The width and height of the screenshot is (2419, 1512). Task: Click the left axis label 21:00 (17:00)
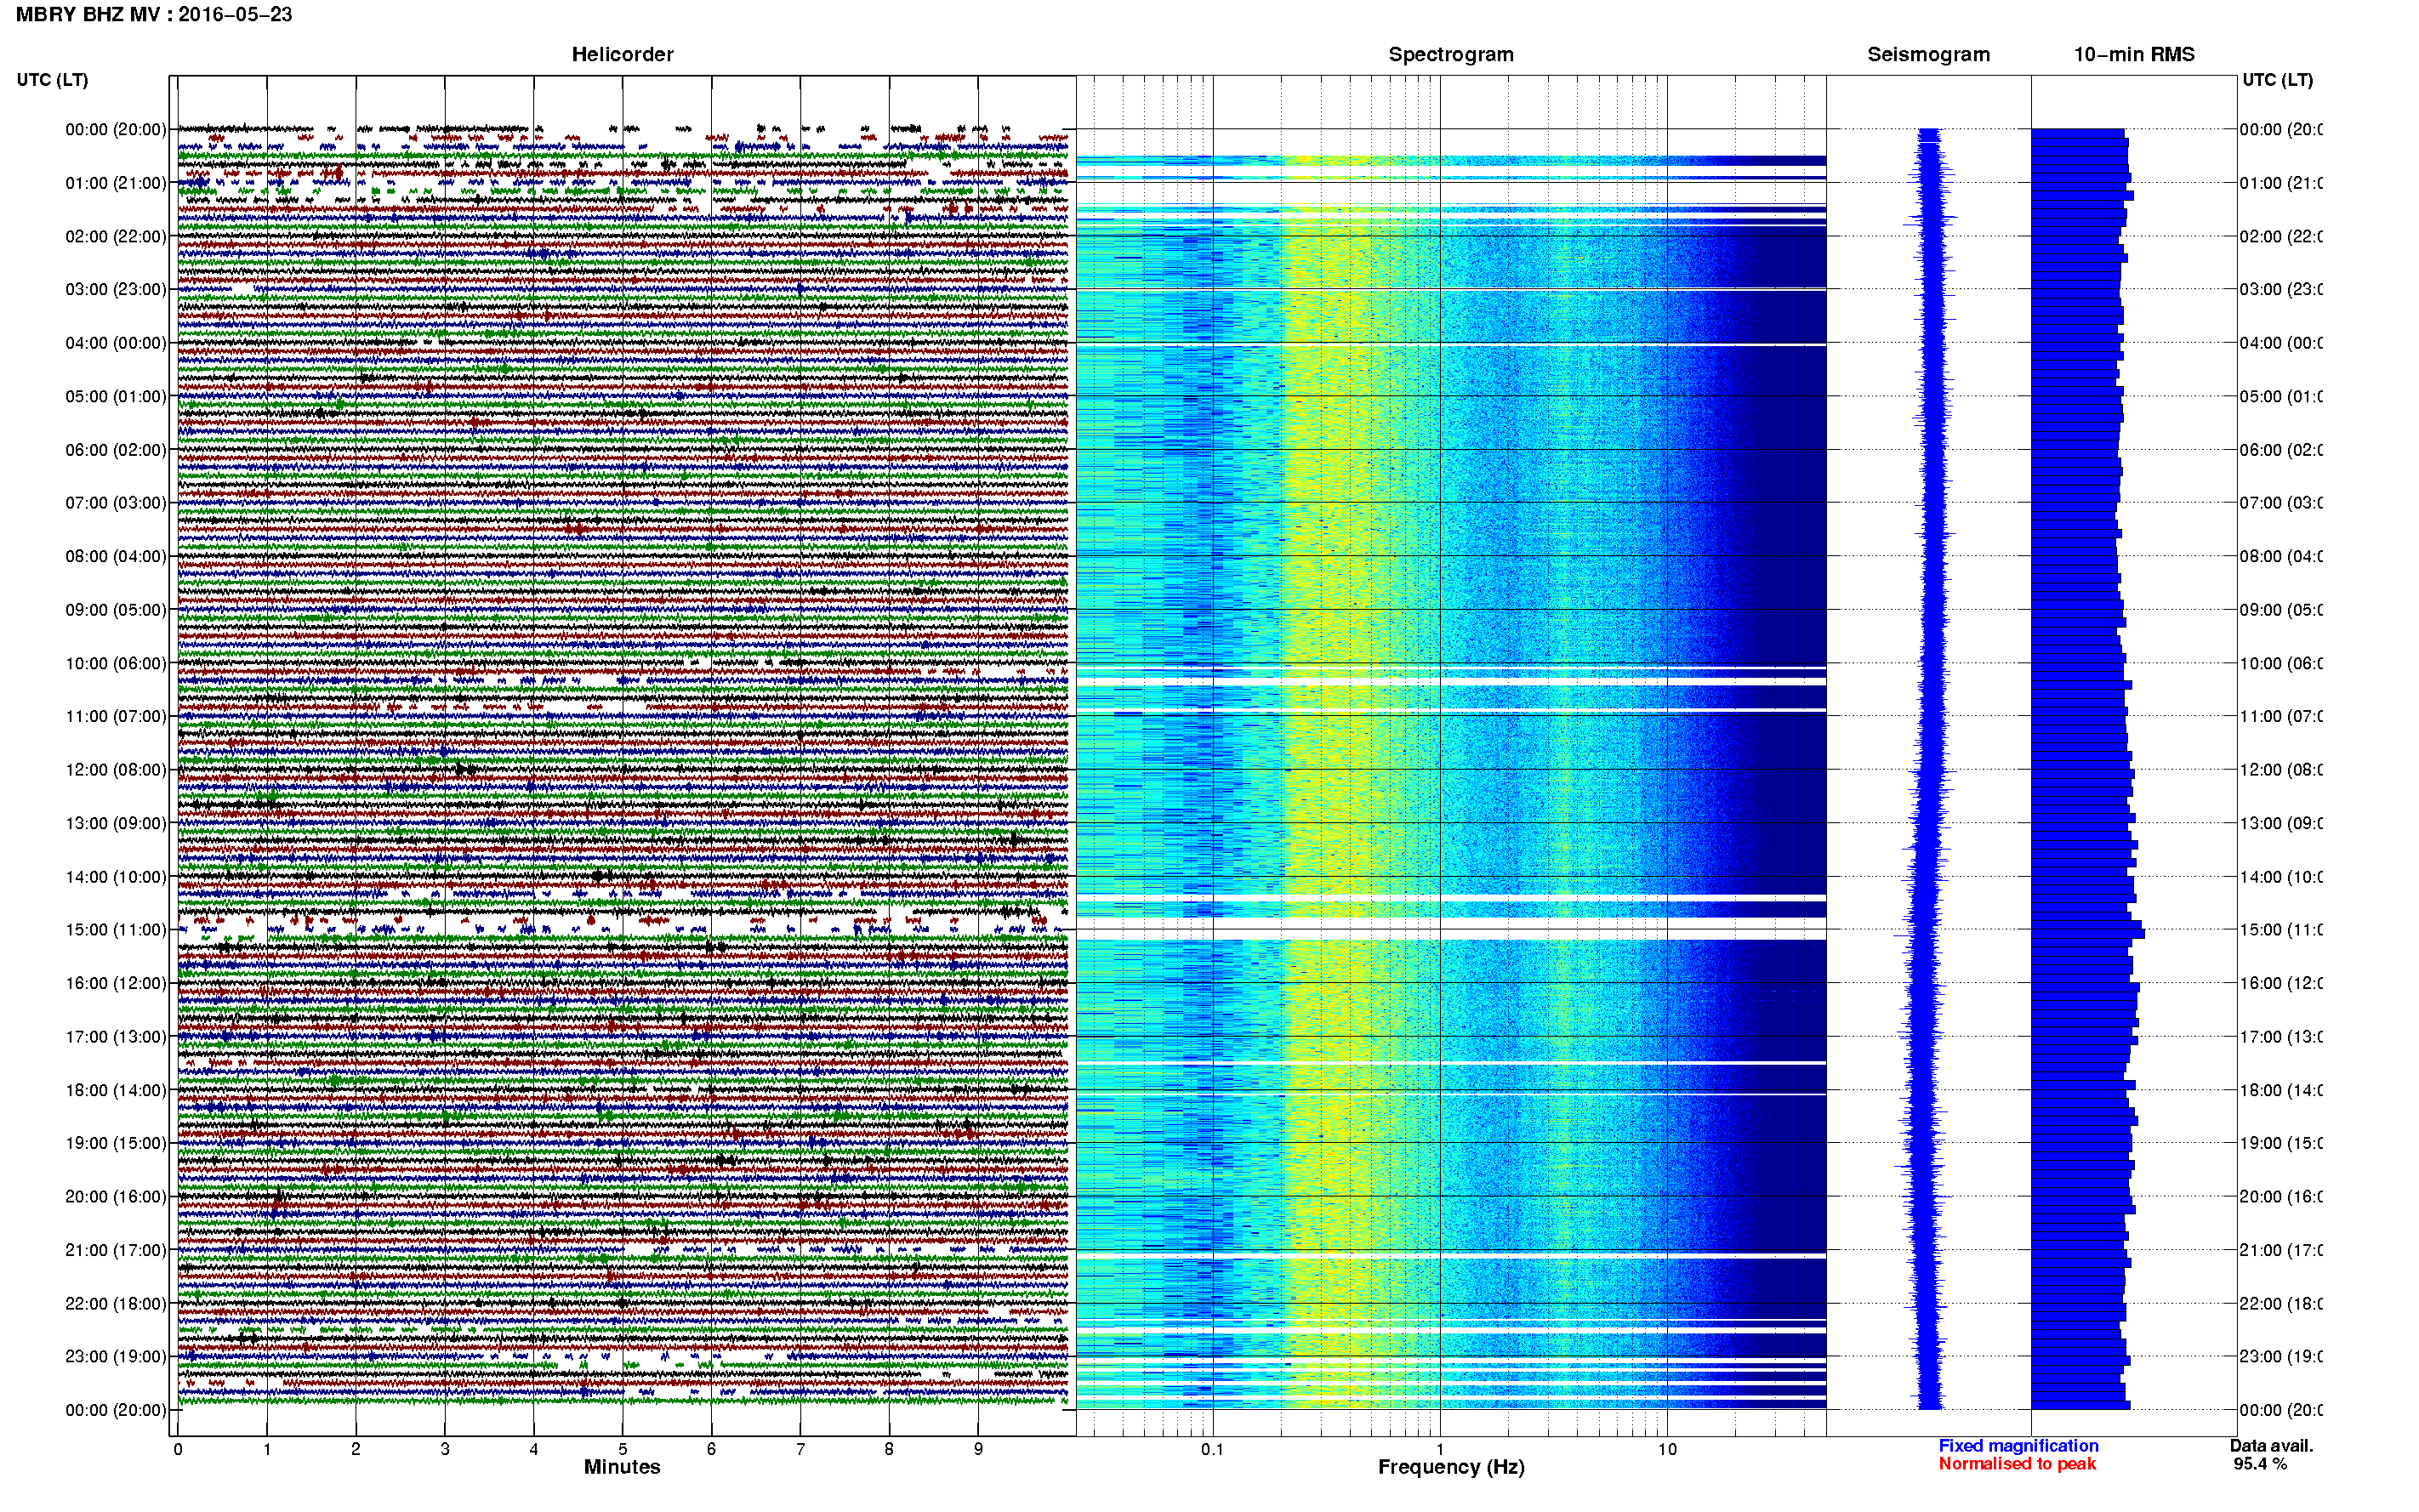pyautogui.click(x=116, y=1250)
